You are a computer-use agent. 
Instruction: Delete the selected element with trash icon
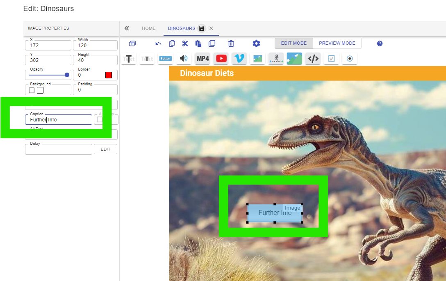click(231, 43)
